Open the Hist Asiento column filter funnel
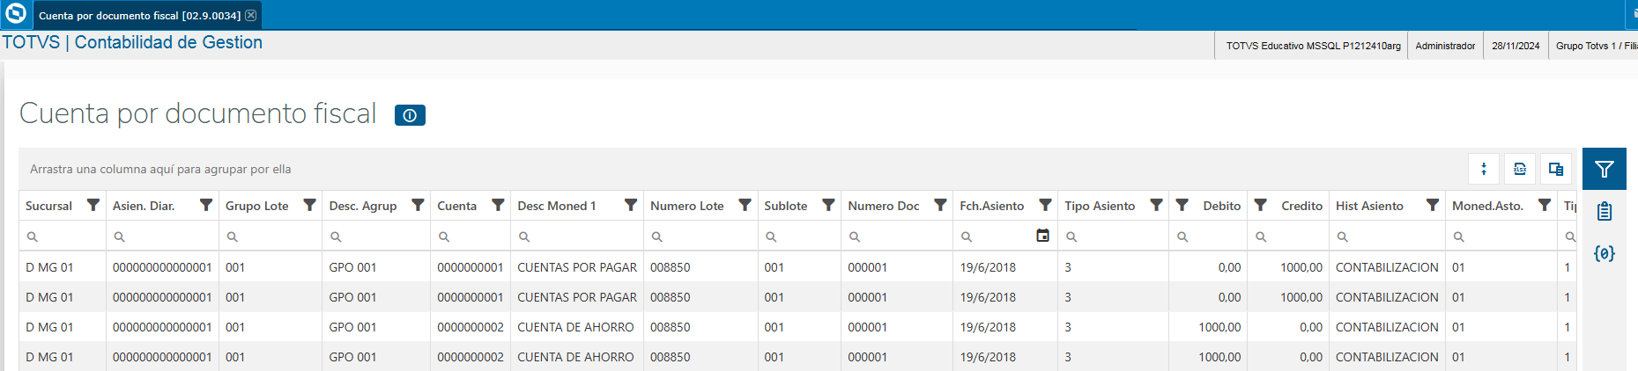 click(1432, 205)
